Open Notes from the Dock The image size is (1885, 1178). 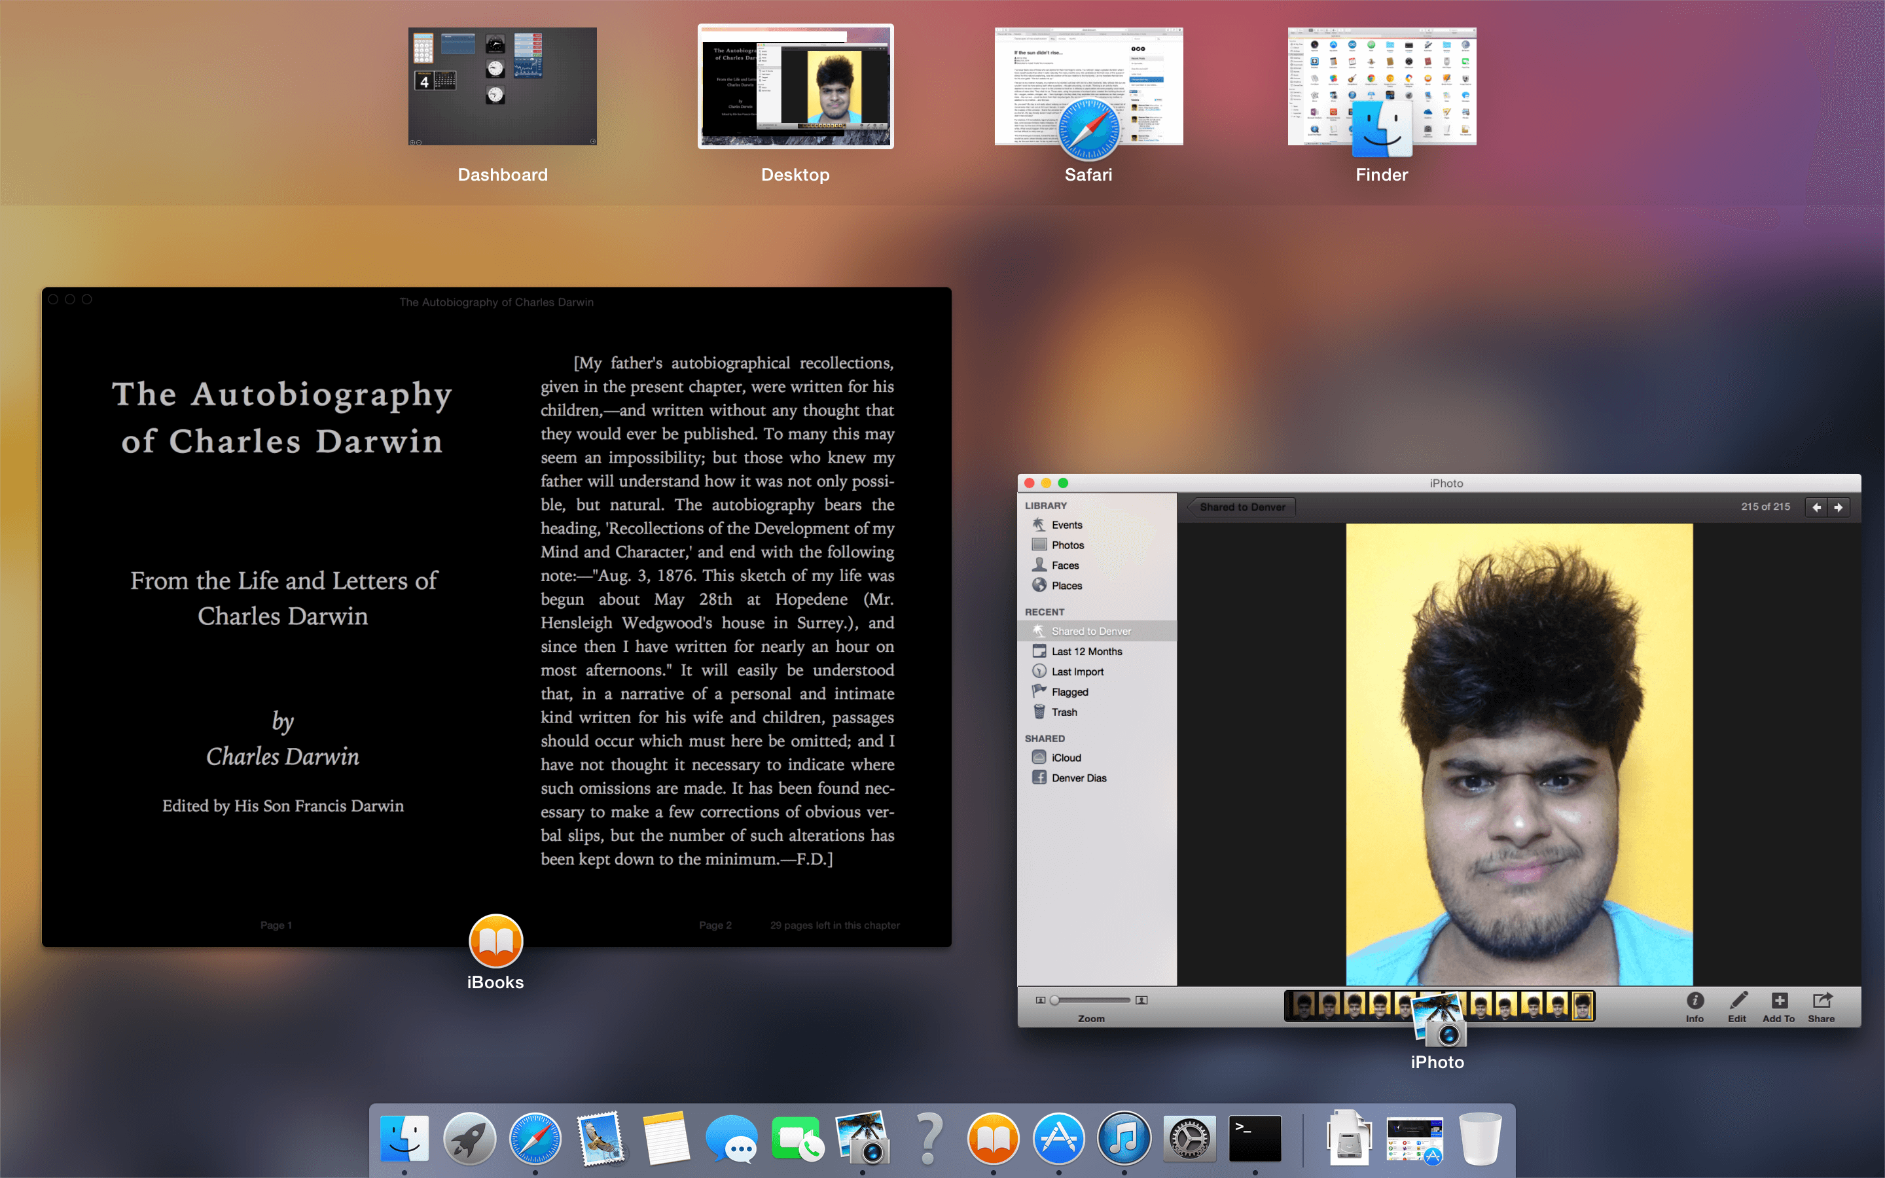click(666, 1138)
